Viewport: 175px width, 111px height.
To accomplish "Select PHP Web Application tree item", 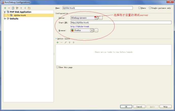I will (x=21, y=12).
